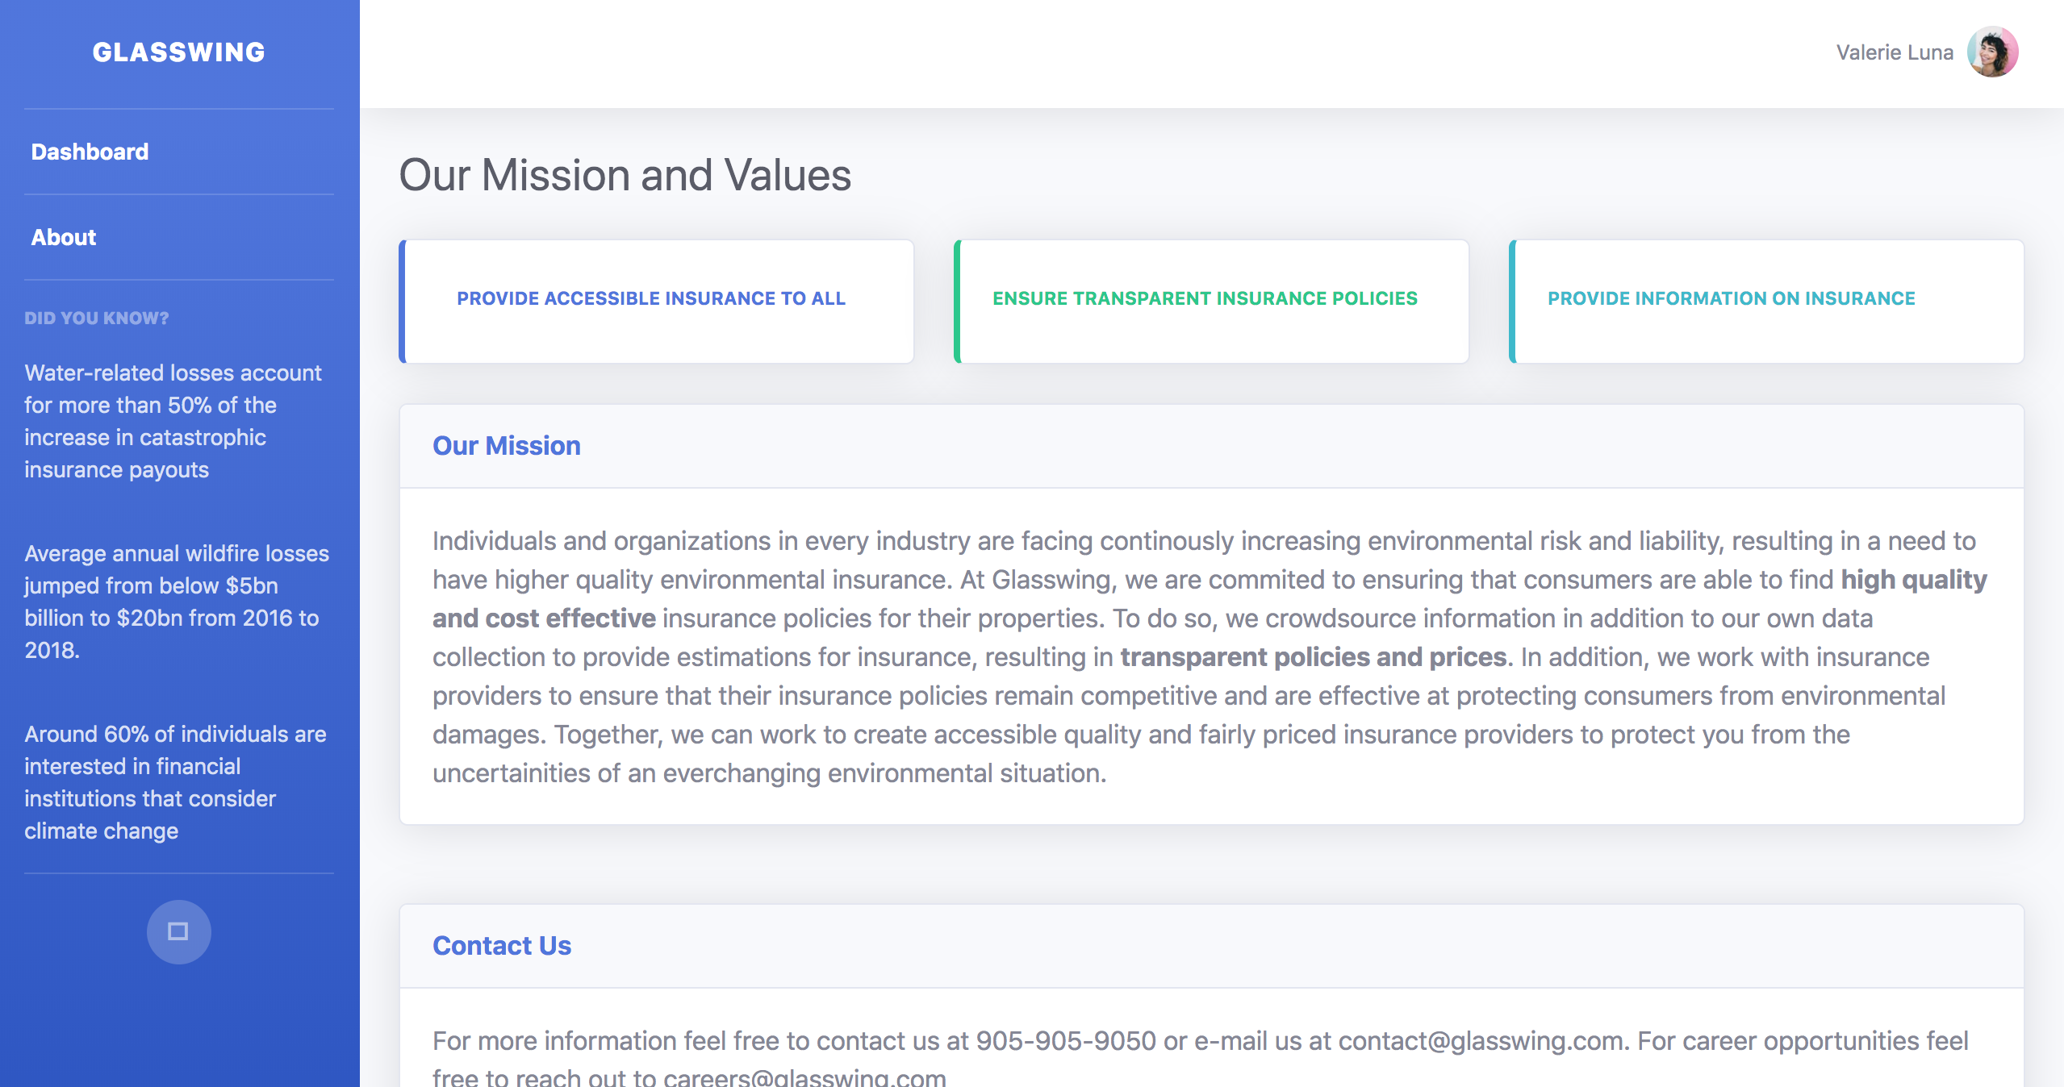Click the average annual wildfire losses fact
2064x1087 pixels.
pos(176,602)
